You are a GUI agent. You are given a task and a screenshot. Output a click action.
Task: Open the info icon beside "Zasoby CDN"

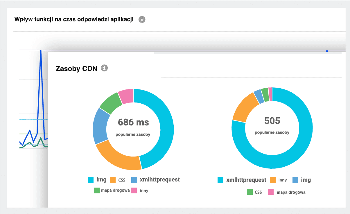[x=104, y=68]
